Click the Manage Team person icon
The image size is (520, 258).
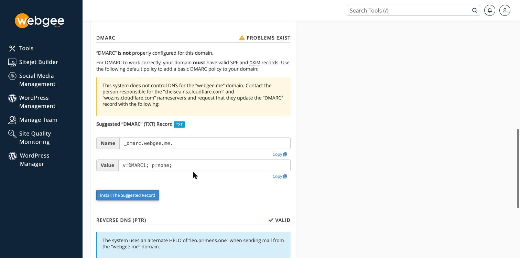point(12,120)
